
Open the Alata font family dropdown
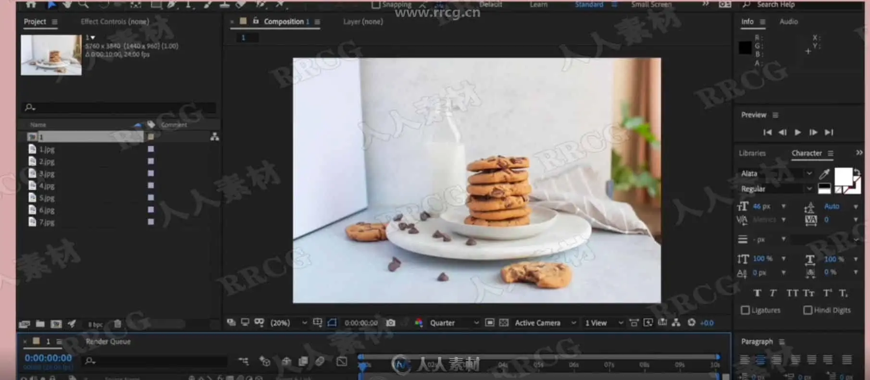click(x=776, y=173)
